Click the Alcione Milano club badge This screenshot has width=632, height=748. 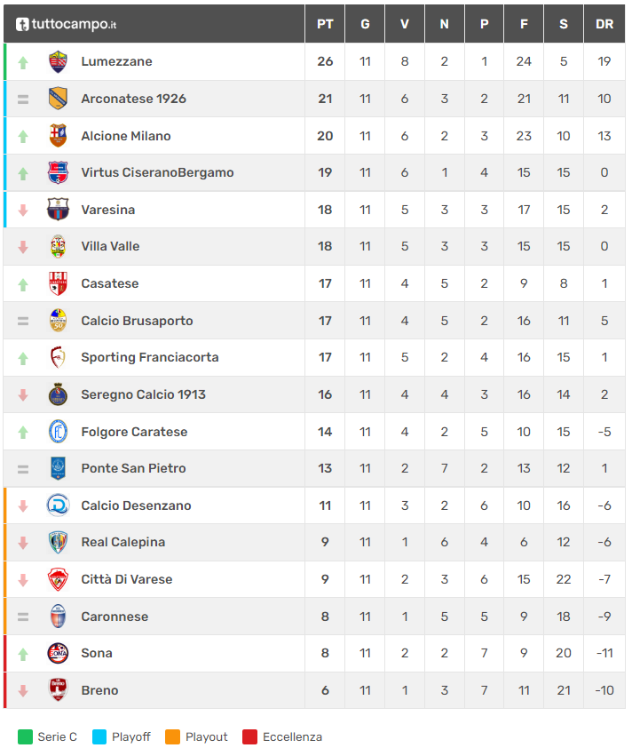58,136
